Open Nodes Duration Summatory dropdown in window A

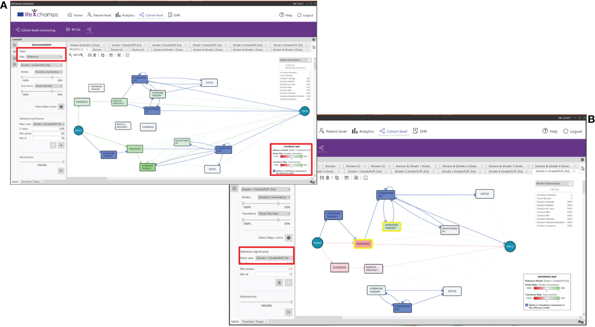click(48, 72)
